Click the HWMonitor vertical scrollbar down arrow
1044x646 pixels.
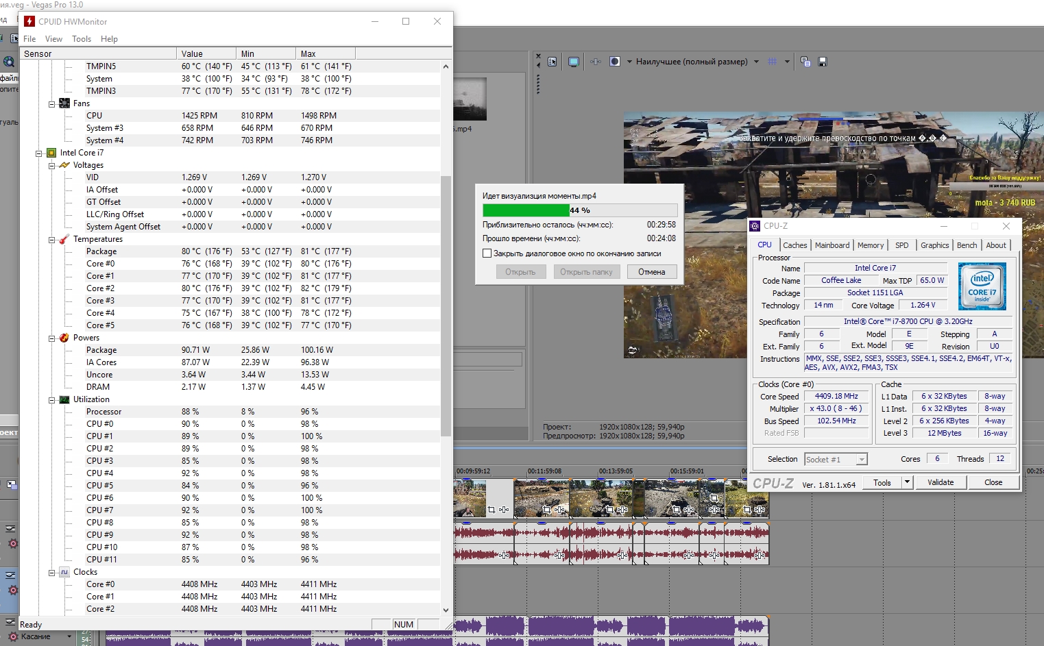click(x=446, y=610)
